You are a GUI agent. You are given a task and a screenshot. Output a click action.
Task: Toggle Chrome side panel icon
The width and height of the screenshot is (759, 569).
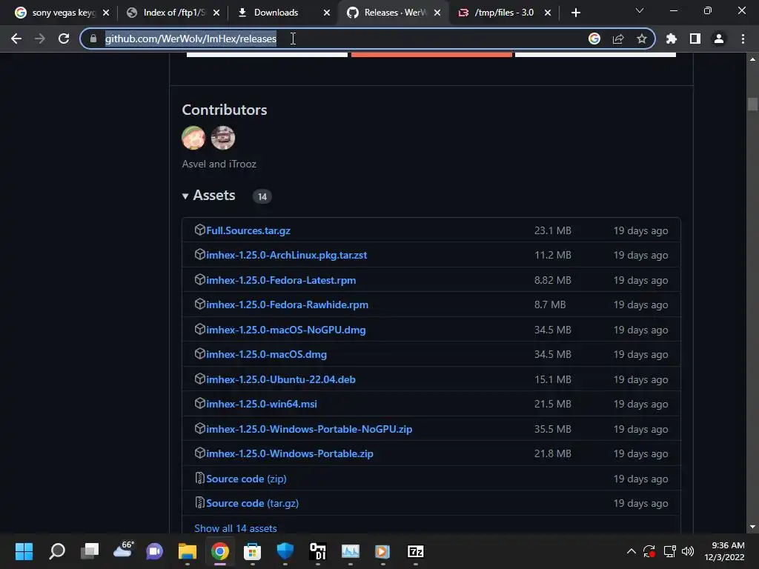pyautogui.click(x=695, y=39)
